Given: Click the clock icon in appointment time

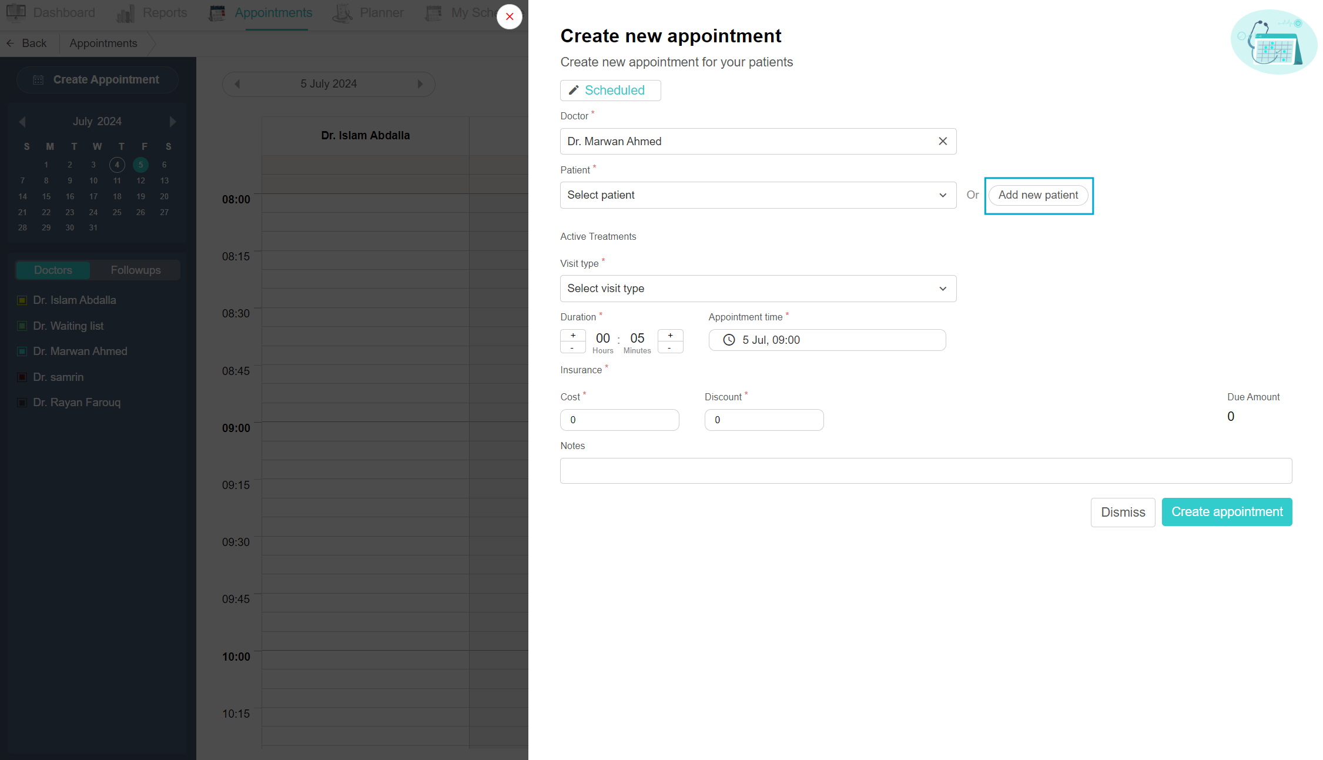Looking at the screenshot, I should (729, 340).
